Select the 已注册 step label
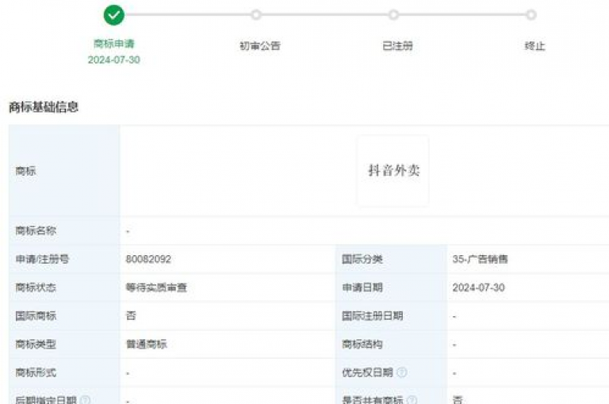Image resolution: width=609 pixels, height=404 pixels. click(397, 46)
